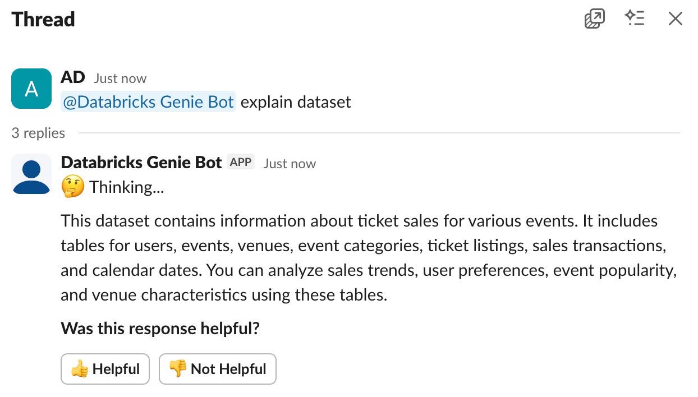Click the timestamp on AD's message
Image resolution: width=698 pixels, height=397 pixels.
pos(120,79)
